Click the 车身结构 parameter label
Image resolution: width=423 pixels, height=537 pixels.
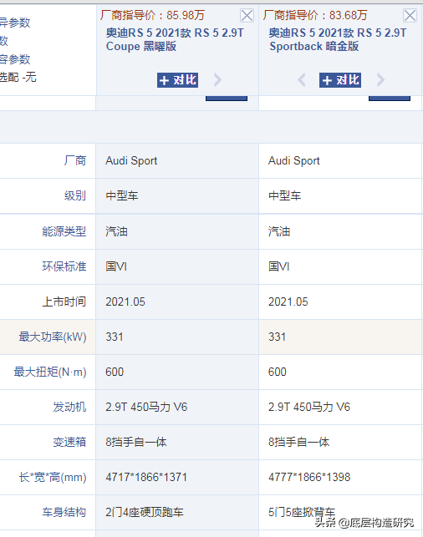(x=64, y=512)
